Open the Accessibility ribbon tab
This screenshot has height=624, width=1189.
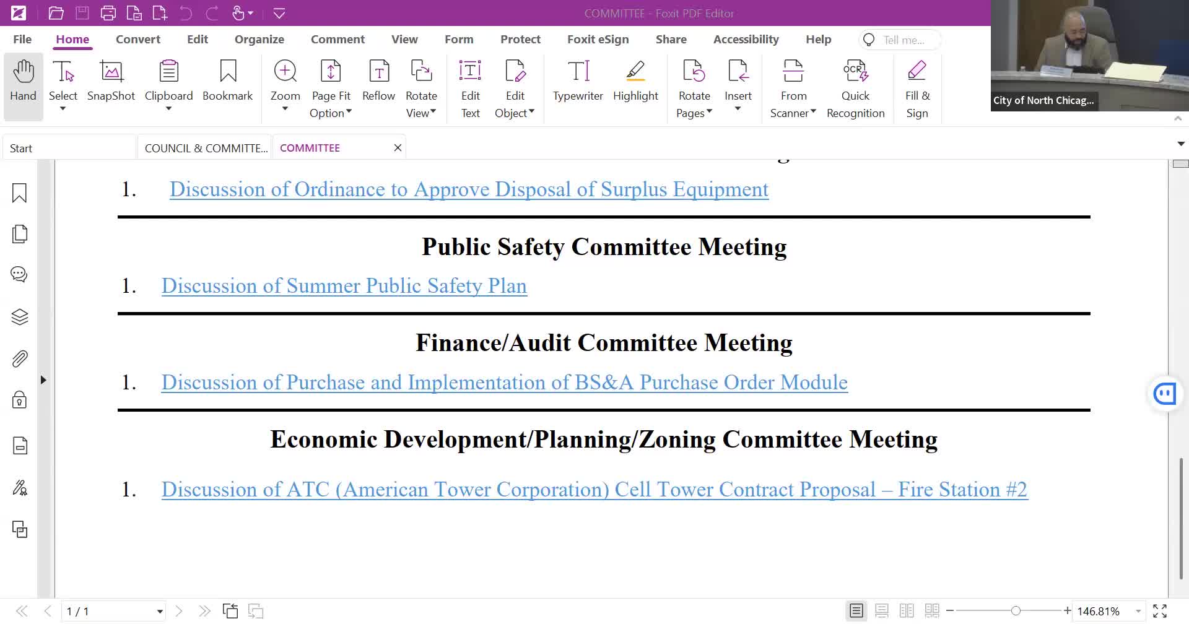pyautogui.click(x=746, y=39)
